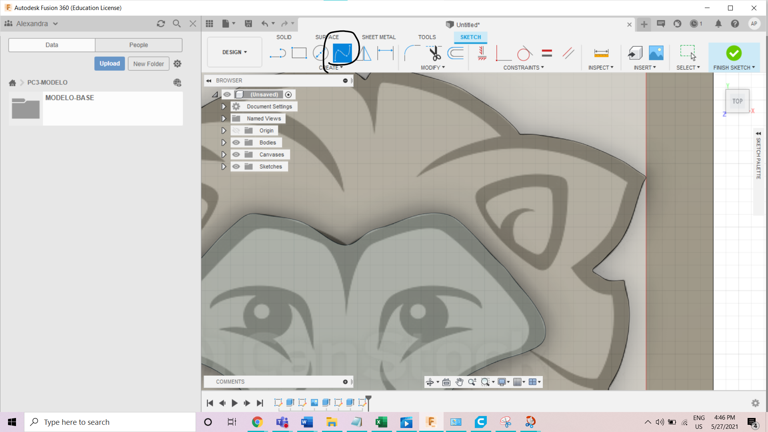Image resolution: width=768 pixels, height=432 pixels.
Task: Click the TOP face of view cube
Action: click(737, 101)
